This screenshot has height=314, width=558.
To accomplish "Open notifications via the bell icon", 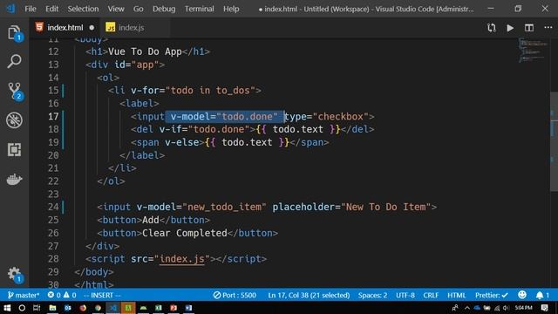I will click(x=542, y=295).
